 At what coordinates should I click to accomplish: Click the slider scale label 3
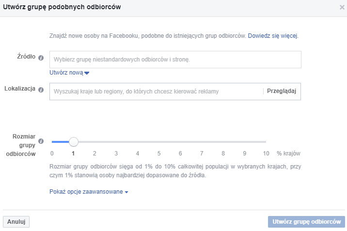tap(116, 154)
